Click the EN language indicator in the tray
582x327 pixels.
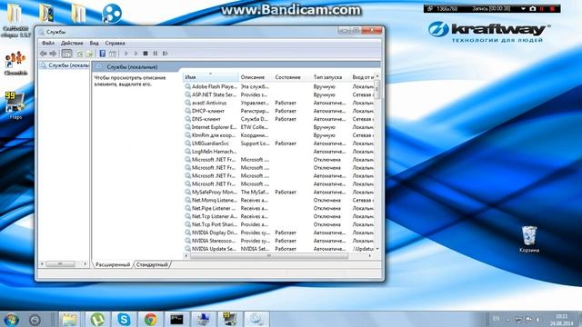point(496,319)
